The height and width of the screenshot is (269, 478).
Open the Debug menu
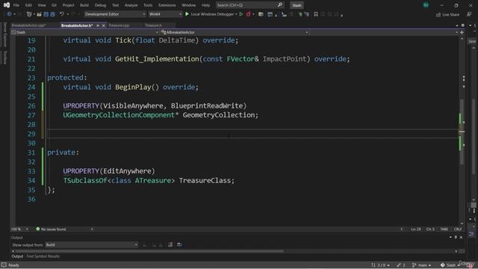pyautogui.click(x=100, y=5)
